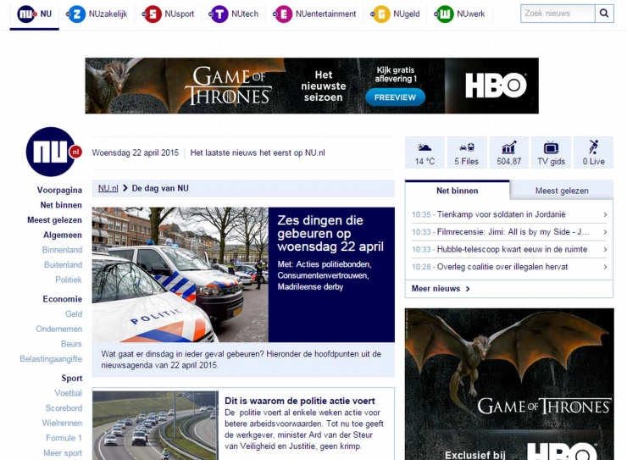The width and height of the screenshot is (627, 460).
Task: Select Net binnen in the sidebar menu
Action: click(x=61, y=205)
